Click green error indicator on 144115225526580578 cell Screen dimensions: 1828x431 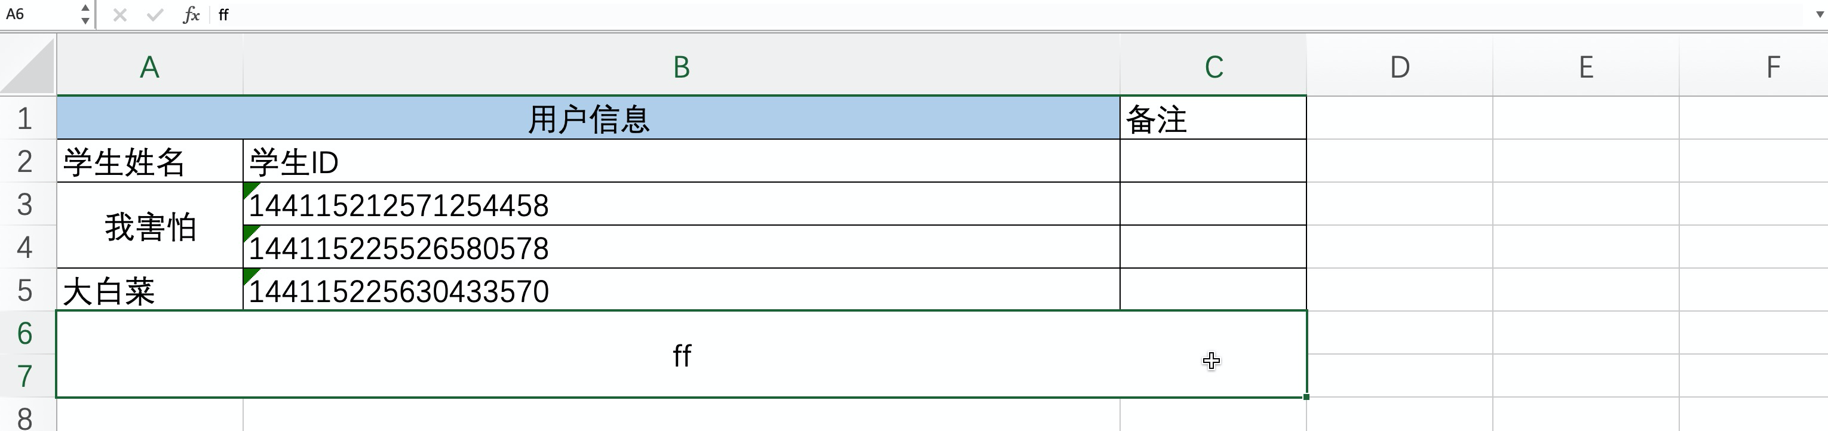pyautogui.click(x=249, y=232)
